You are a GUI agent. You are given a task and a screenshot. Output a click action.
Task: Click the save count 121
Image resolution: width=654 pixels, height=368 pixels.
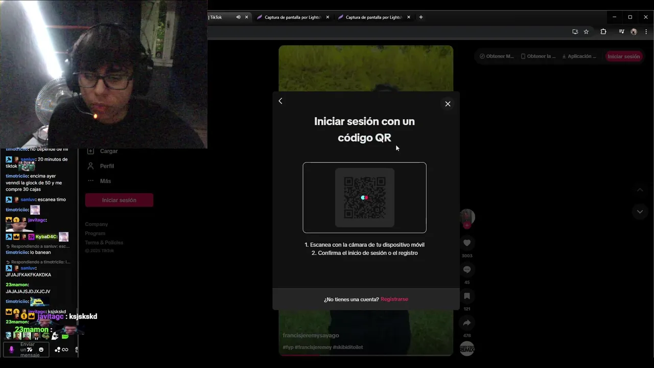point(467,309)
